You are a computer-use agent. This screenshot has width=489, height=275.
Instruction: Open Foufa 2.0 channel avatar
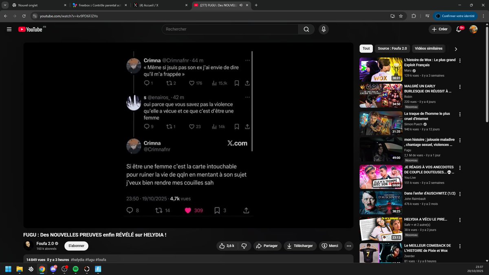coord(28,245)
